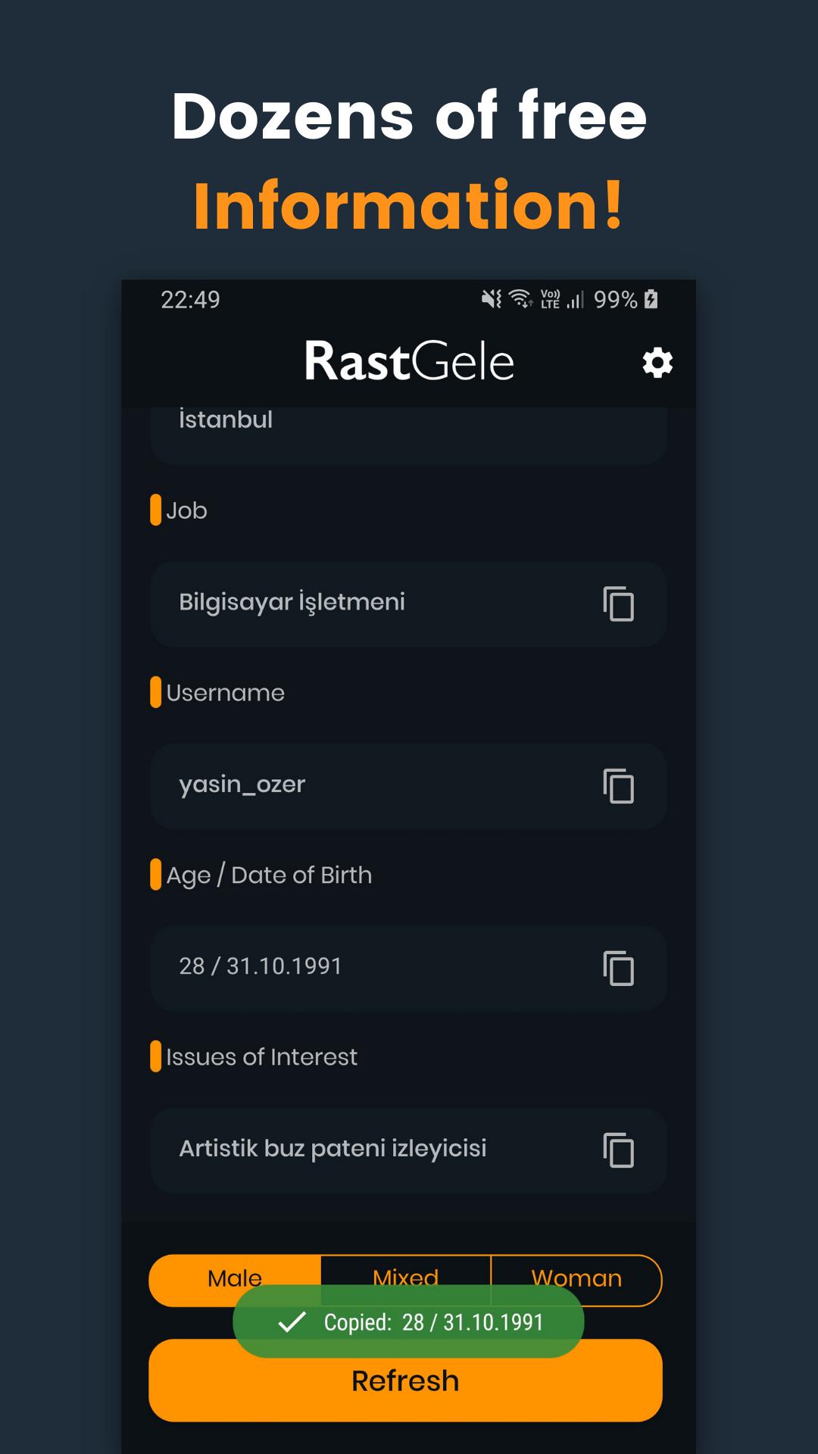The image size is (818, 1454).
Task: Select the Mixed gender option
Action: 406,1279
